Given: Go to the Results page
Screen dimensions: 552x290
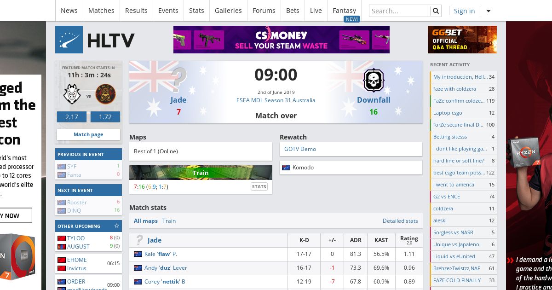Looking at the screenshot, I should (136, 11).
